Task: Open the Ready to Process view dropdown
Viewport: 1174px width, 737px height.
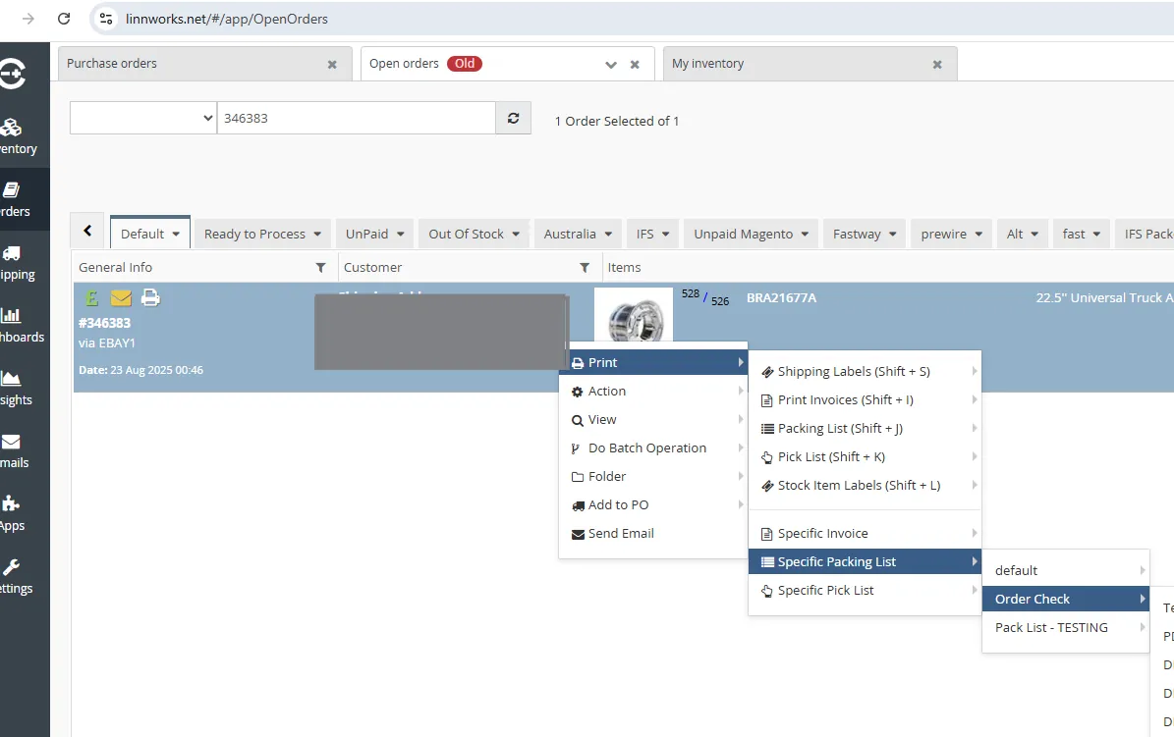Action: (x=317, y=235)
